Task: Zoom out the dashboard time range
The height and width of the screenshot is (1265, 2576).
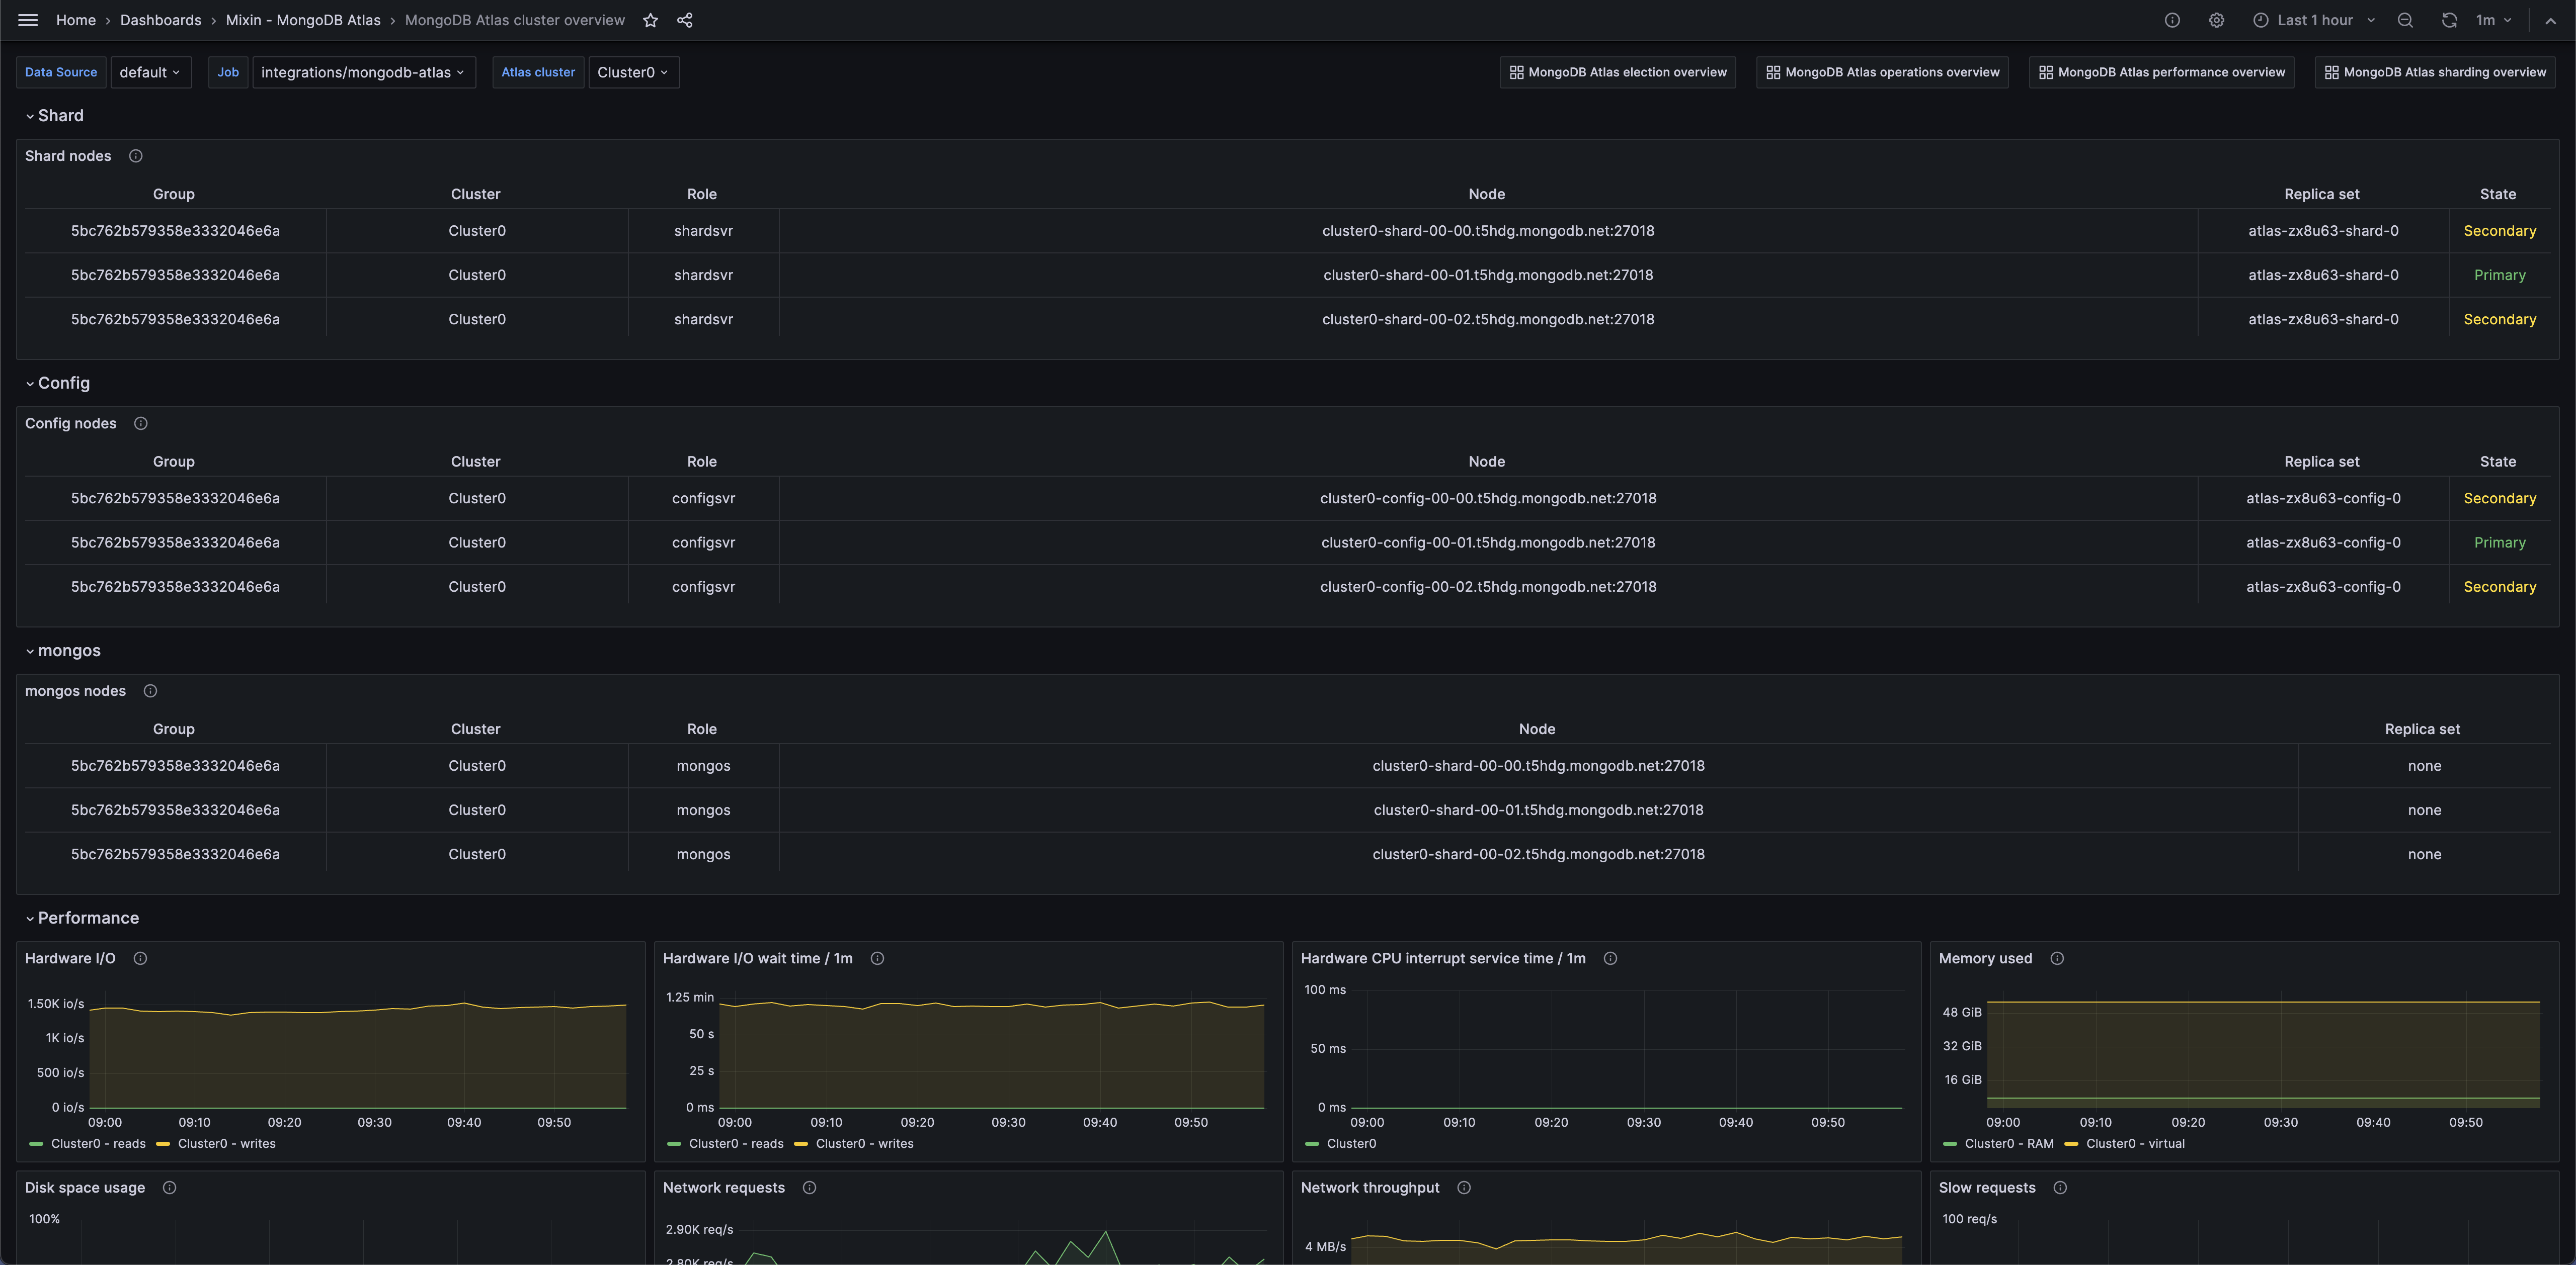Action: (x=2405, y=20)
